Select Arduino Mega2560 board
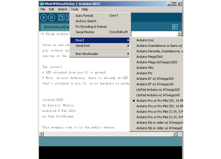221x159 pixels. (x=157, y=57)
